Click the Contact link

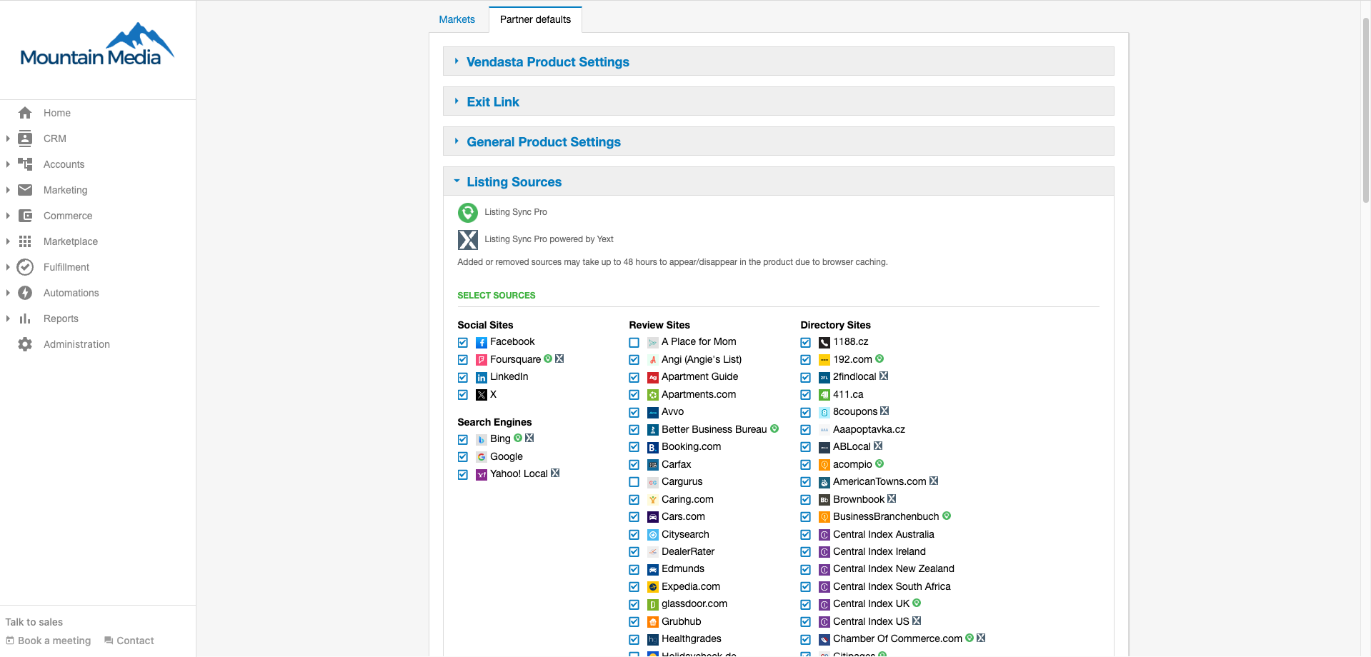point(129,641)
